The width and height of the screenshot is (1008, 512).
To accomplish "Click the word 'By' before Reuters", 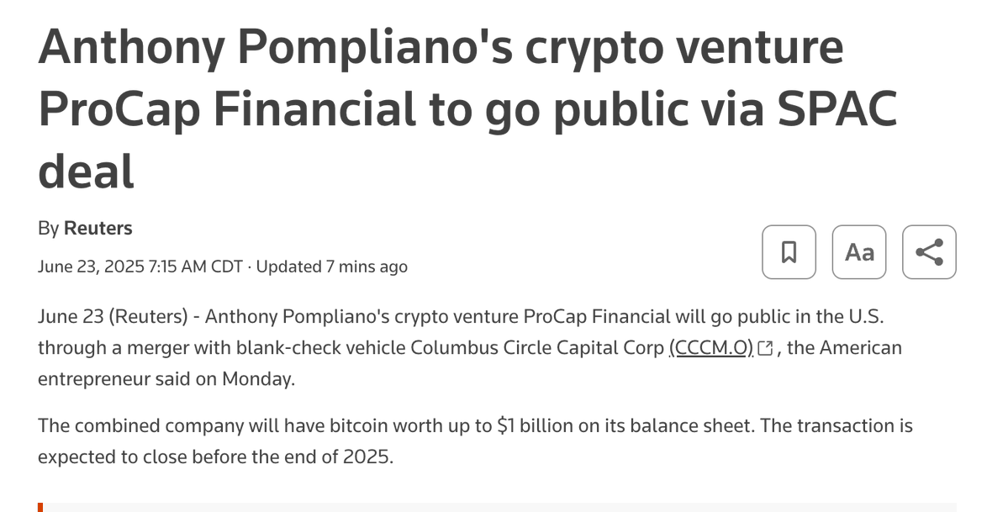I will point(48,229).
